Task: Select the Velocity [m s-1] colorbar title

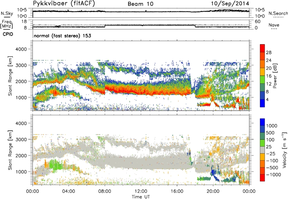Action: 284,150
